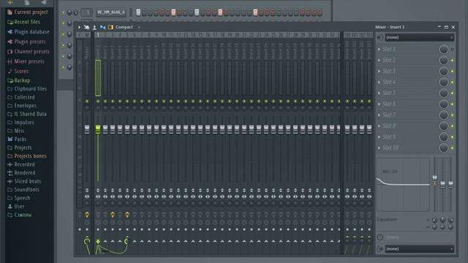
Task: Click the Master track FX enable icon
Action: [87, 214]
